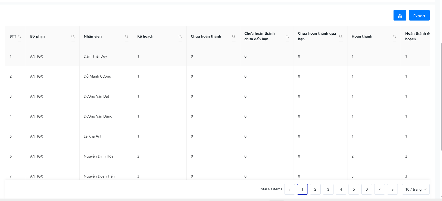Click the previous page arrow
The image size is (442, 201).
(289, 189)
